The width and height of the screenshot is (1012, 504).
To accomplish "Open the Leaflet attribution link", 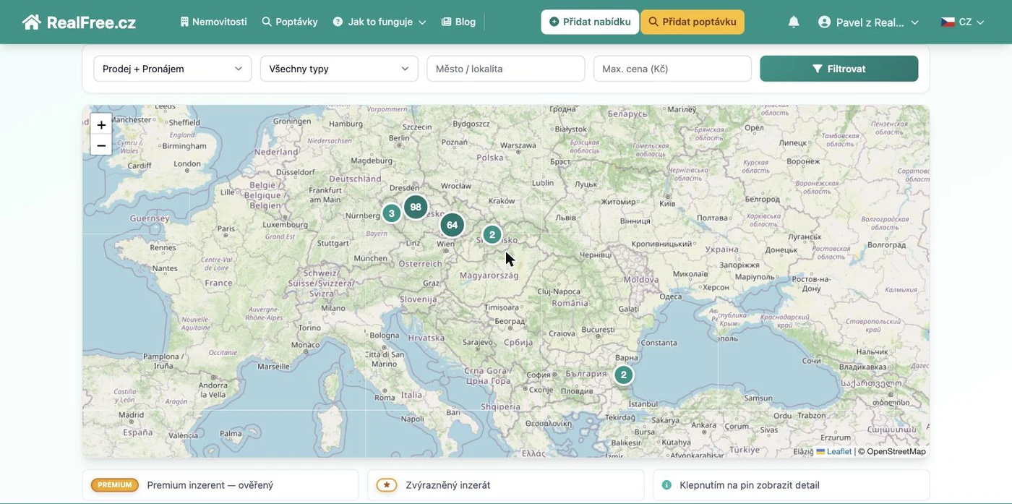I will (x=834, y=451).
